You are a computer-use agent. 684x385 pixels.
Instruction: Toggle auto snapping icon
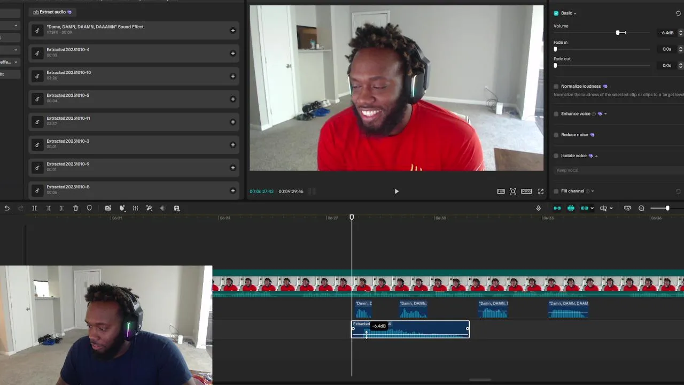coord(571,208)
